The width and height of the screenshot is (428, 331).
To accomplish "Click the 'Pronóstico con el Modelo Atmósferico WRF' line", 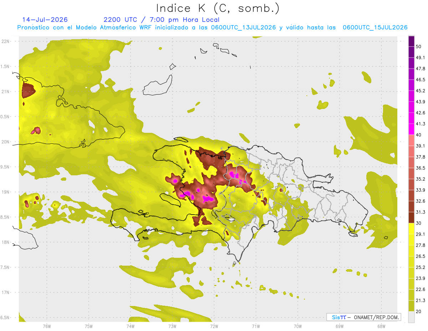I will pos(212,27).
